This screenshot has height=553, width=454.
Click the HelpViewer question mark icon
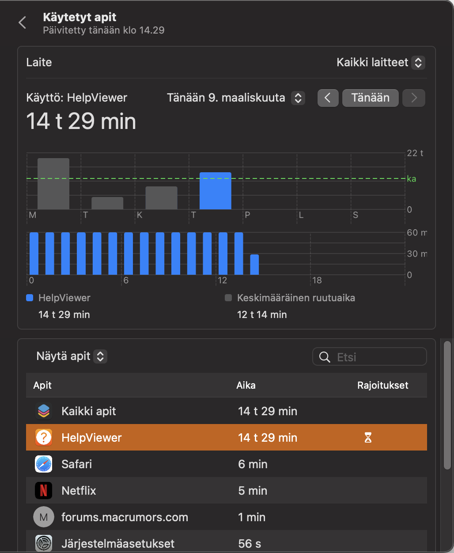[43, 437]
